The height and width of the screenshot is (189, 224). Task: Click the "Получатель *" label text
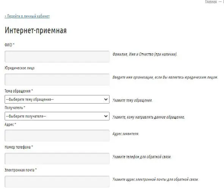(x=15, y=108)
